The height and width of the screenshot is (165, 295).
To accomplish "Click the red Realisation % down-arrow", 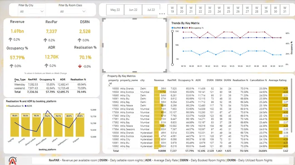I will 80,66.
